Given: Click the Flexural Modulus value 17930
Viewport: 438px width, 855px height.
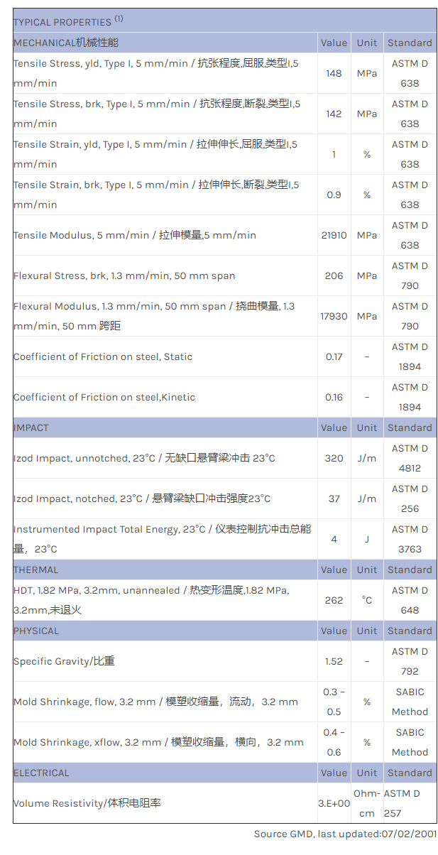Looking at the screenshot, I should pyautogui.click(x=334, y=316).
